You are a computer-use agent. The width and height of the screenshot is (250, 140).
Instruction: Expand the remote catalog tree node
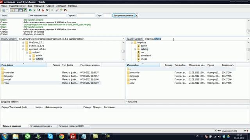(135, 49)
